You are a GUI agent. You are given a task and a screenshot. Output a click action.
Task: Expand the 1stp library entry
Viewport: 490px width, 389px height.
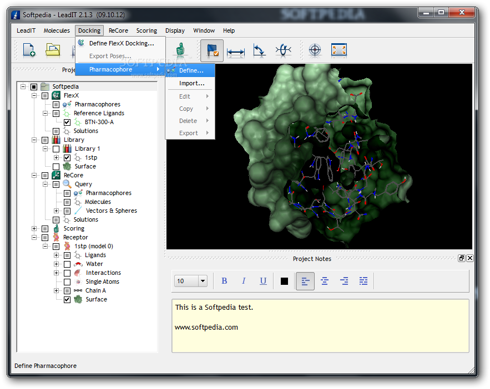point(56,157)
